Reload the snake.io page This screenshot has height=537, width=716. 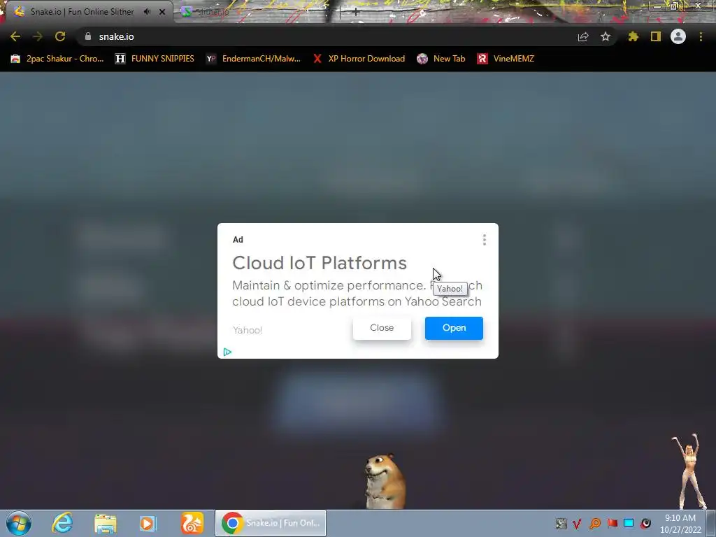coord(60,36)
